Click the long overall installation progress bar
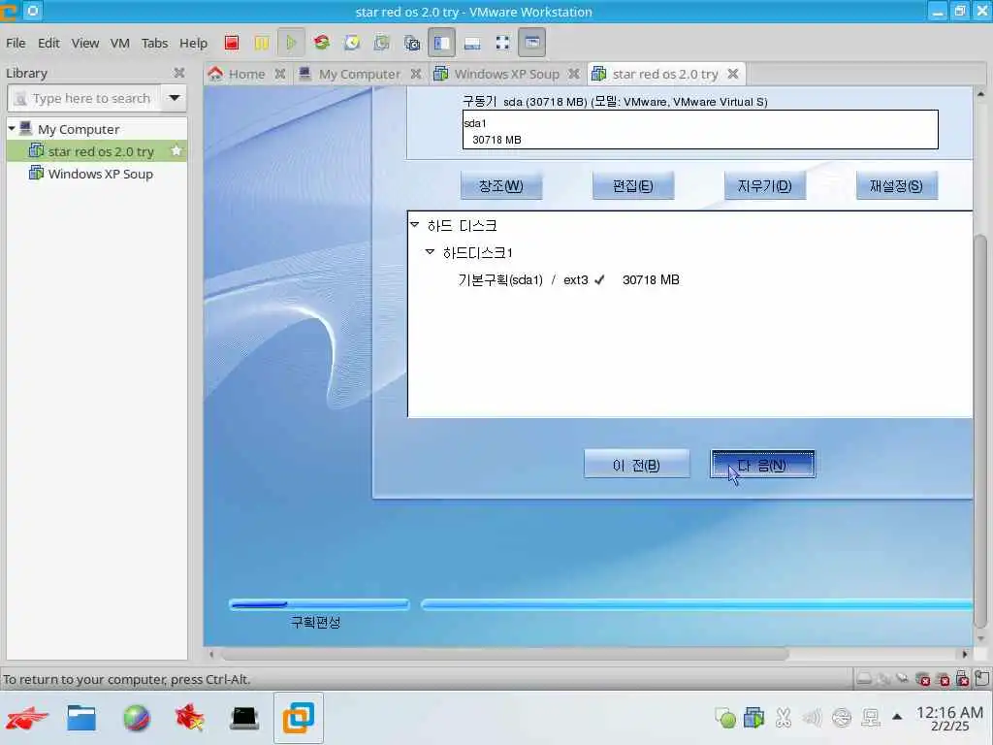This screenshot has width=993, height=745. point(696,605)
